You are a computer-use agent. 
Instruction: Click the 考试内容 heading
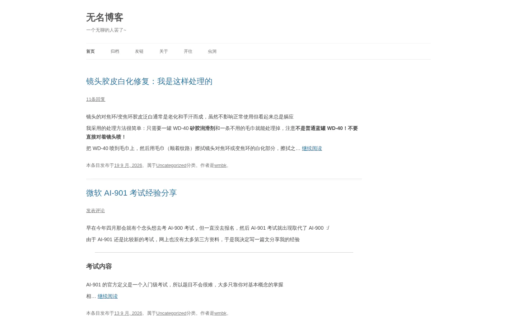[x=99, y=266]
